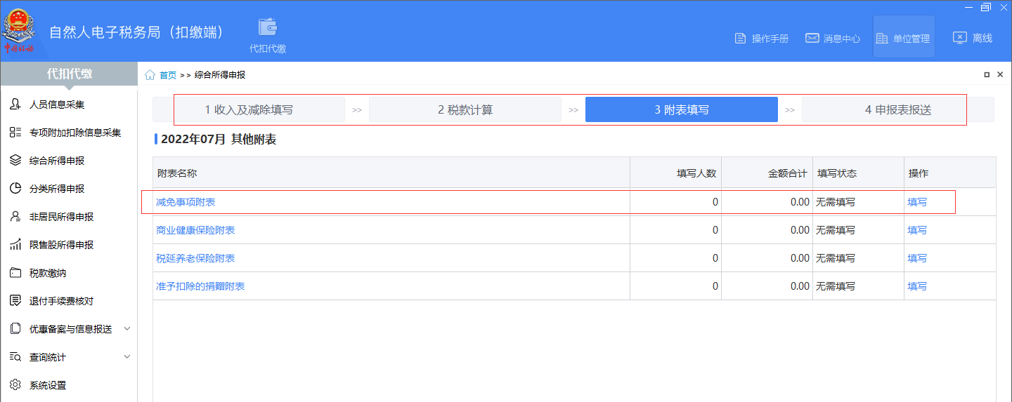Click 填写 for 准予扣除的捐赠附表 row

[x=917, y=286]
